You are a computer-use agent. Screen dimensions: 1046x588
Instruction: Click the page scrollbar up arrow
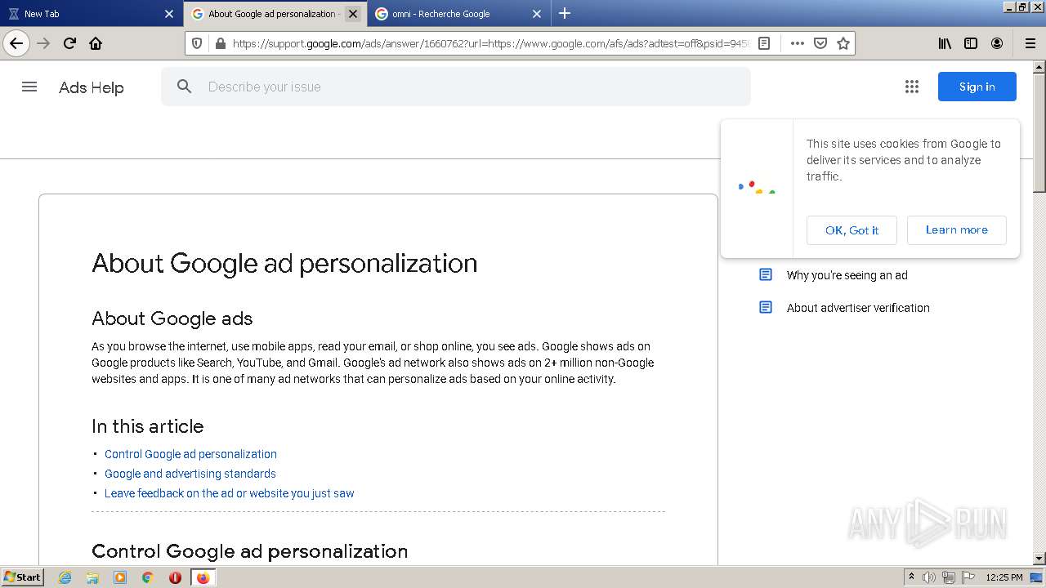tap(1039, 67)
